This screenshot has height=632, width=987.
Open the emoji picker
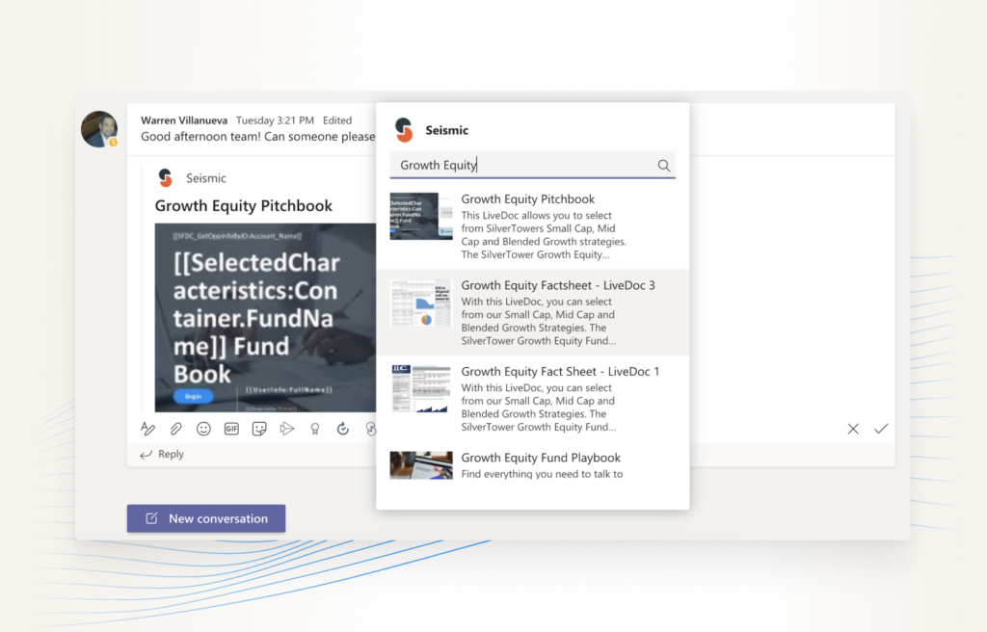click(203, 429)
